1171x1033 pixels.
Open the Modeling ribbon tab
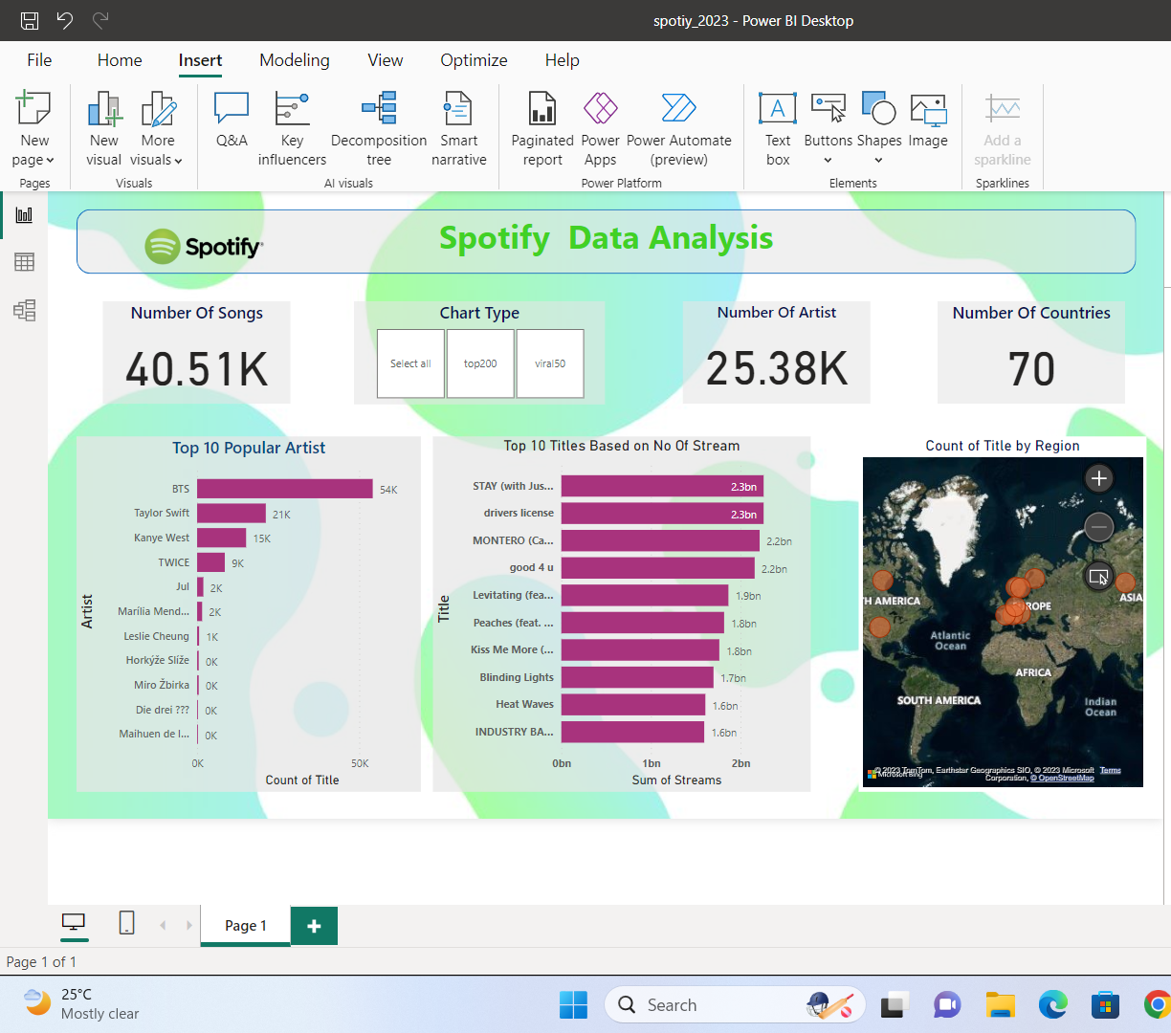294,60
